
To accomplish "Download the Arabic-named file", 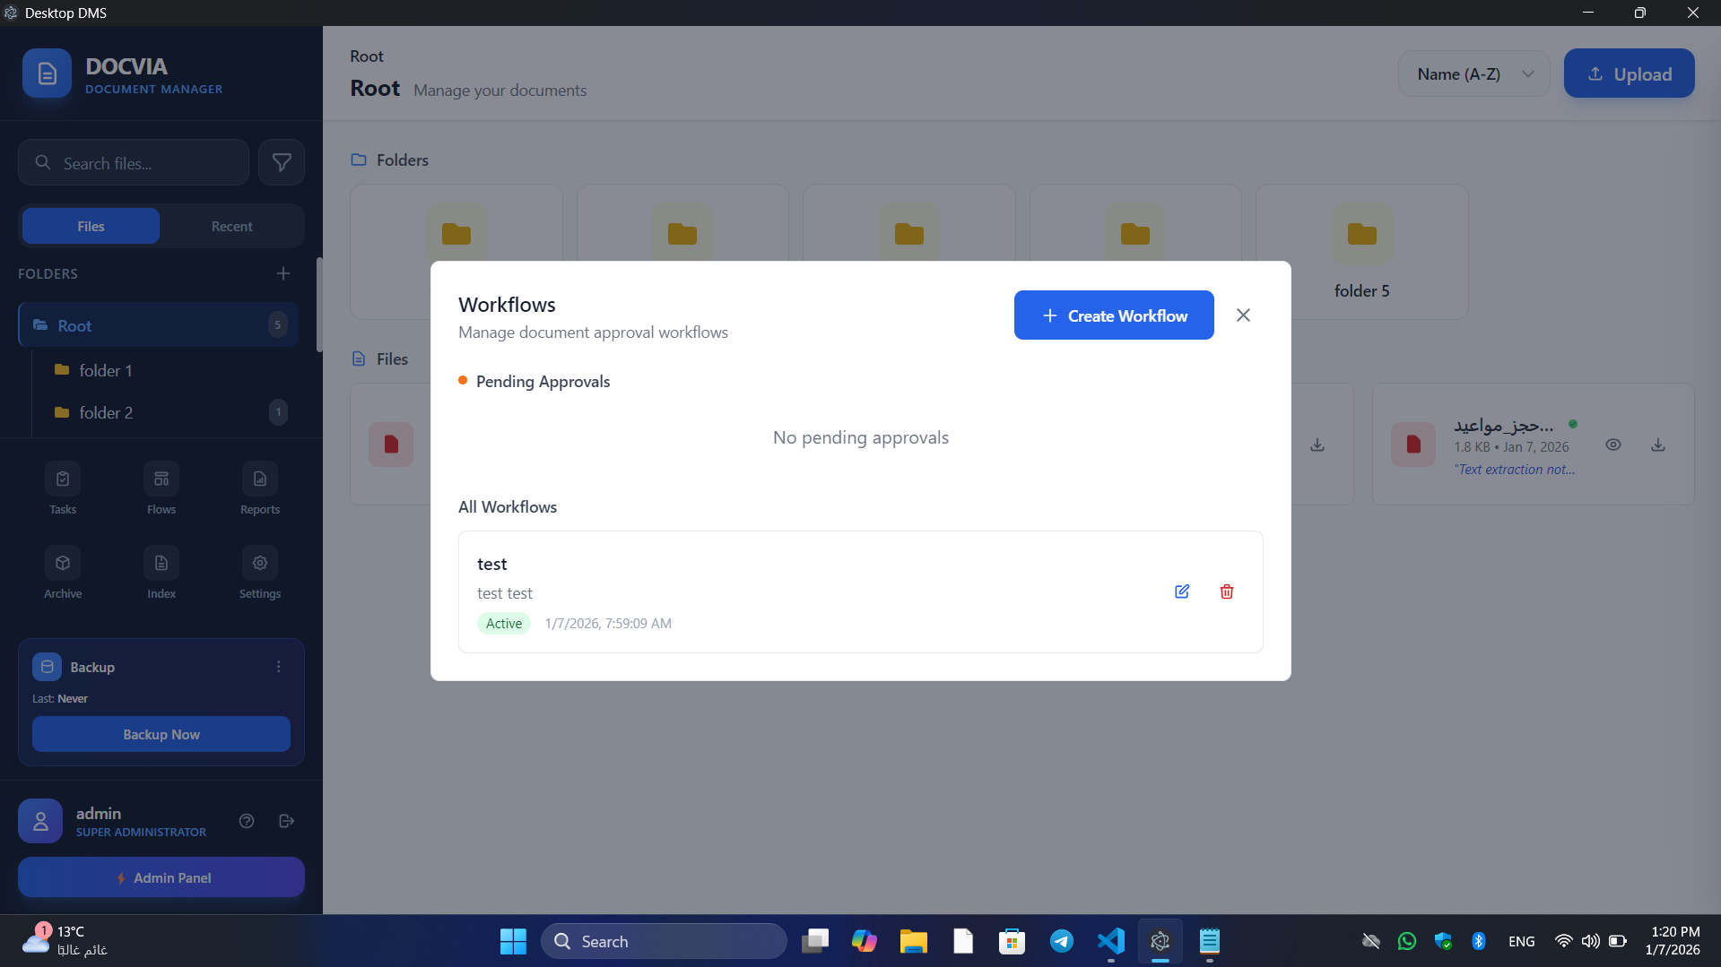I will coord(1658,445).
